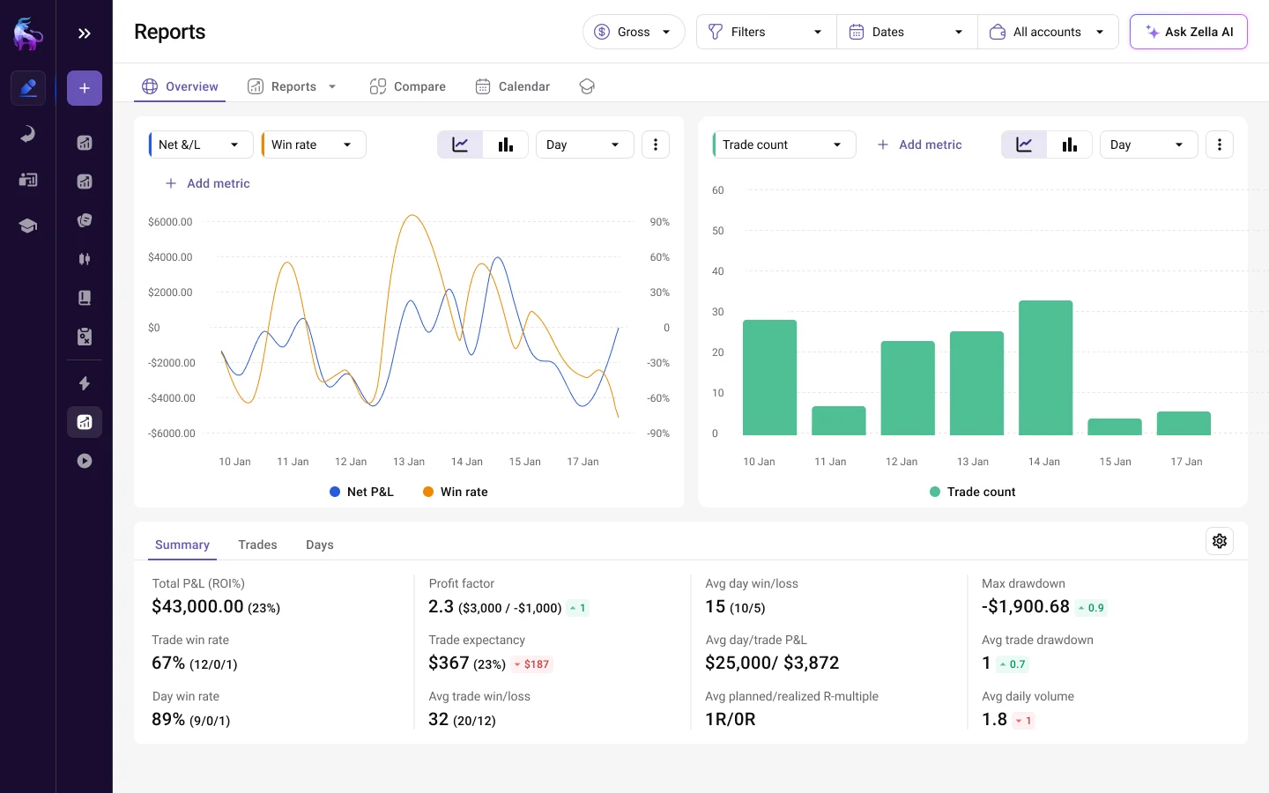Open the Day dropdown on the Net P&L chart

pyautogui.click(x=585, y=145)
